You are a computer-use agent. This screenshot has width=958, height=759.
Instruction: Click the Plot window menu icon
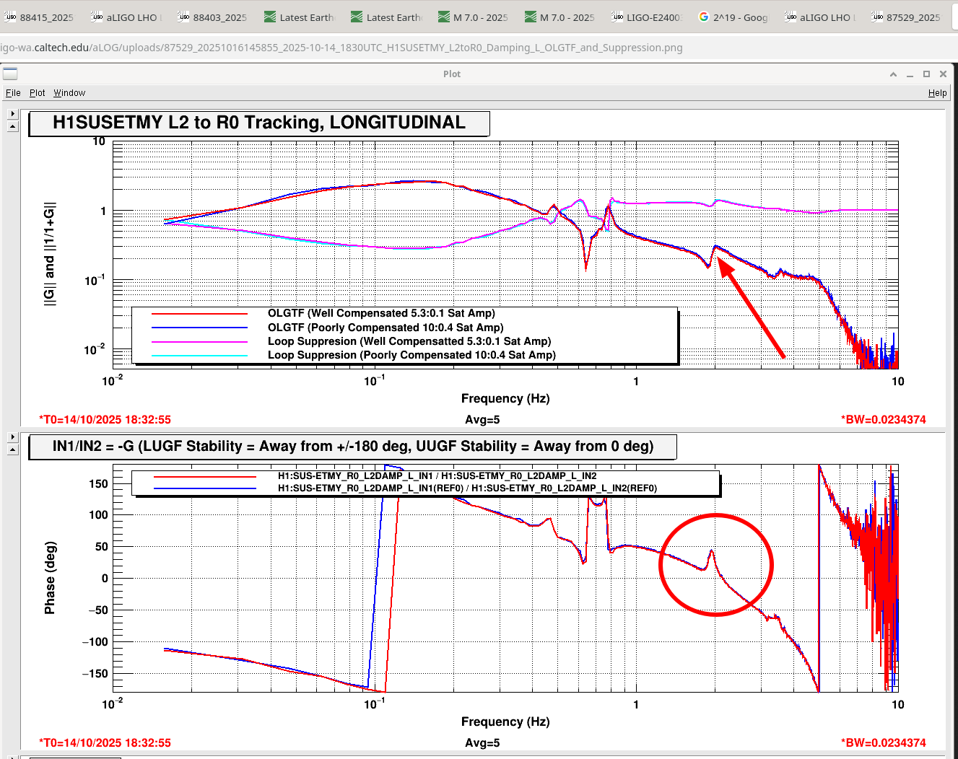click(x=10, y=74)
